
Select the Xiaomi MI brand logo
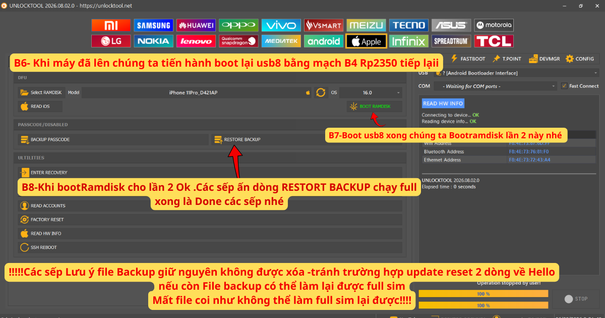pos(111,25)
